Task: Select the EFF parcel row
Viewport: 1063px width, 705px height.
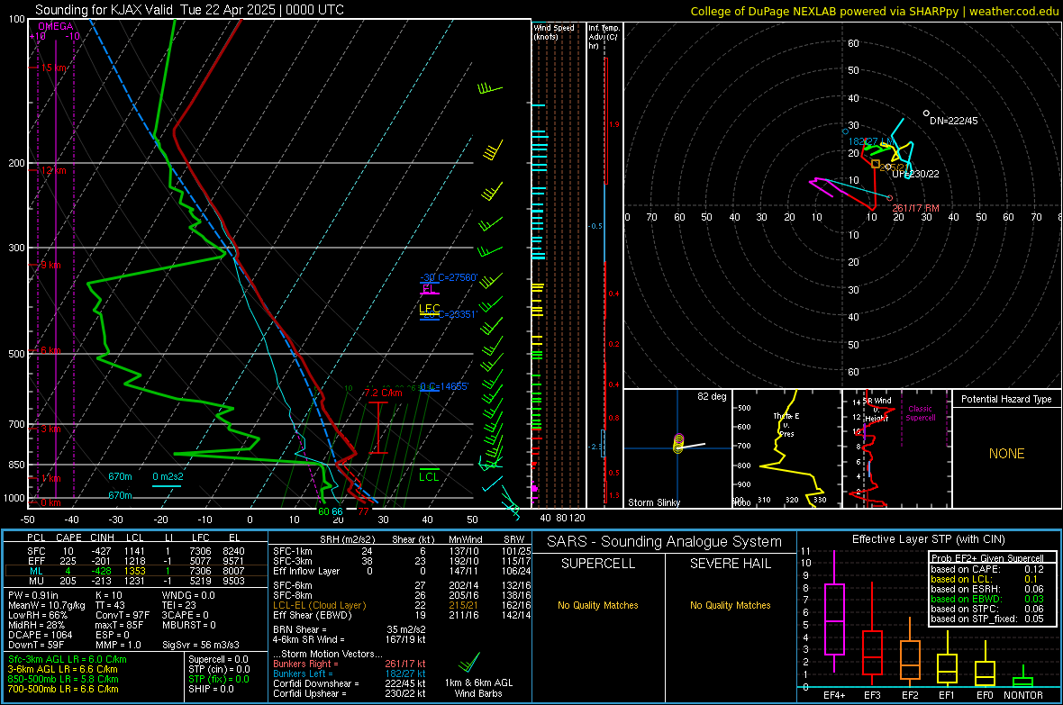Action: click(134, 561)
